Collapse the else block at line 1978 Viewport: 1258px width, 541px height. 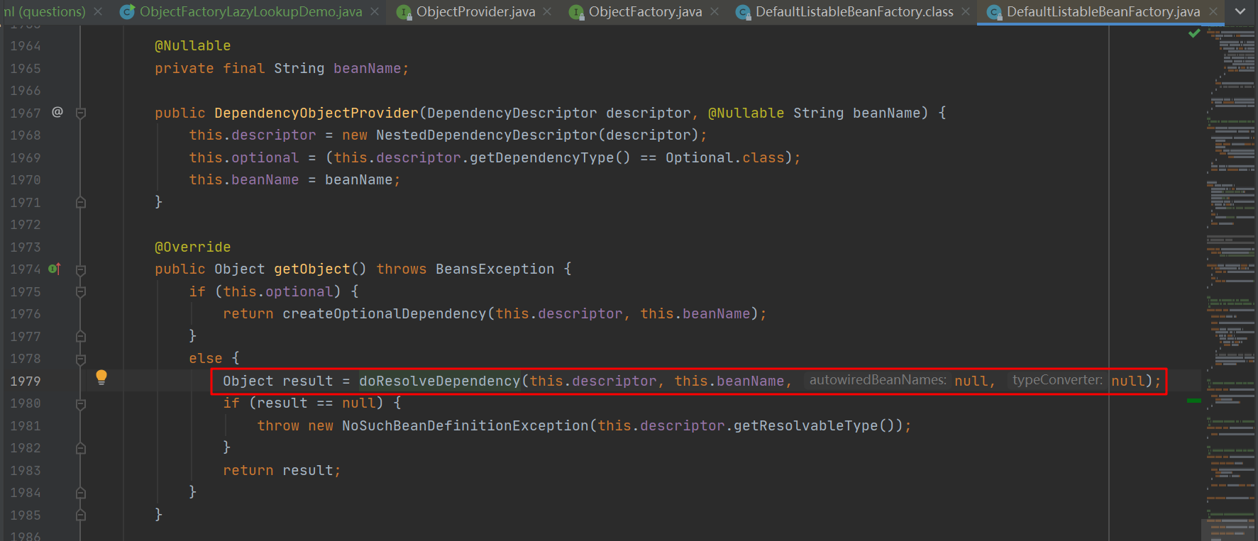(81, 359)
